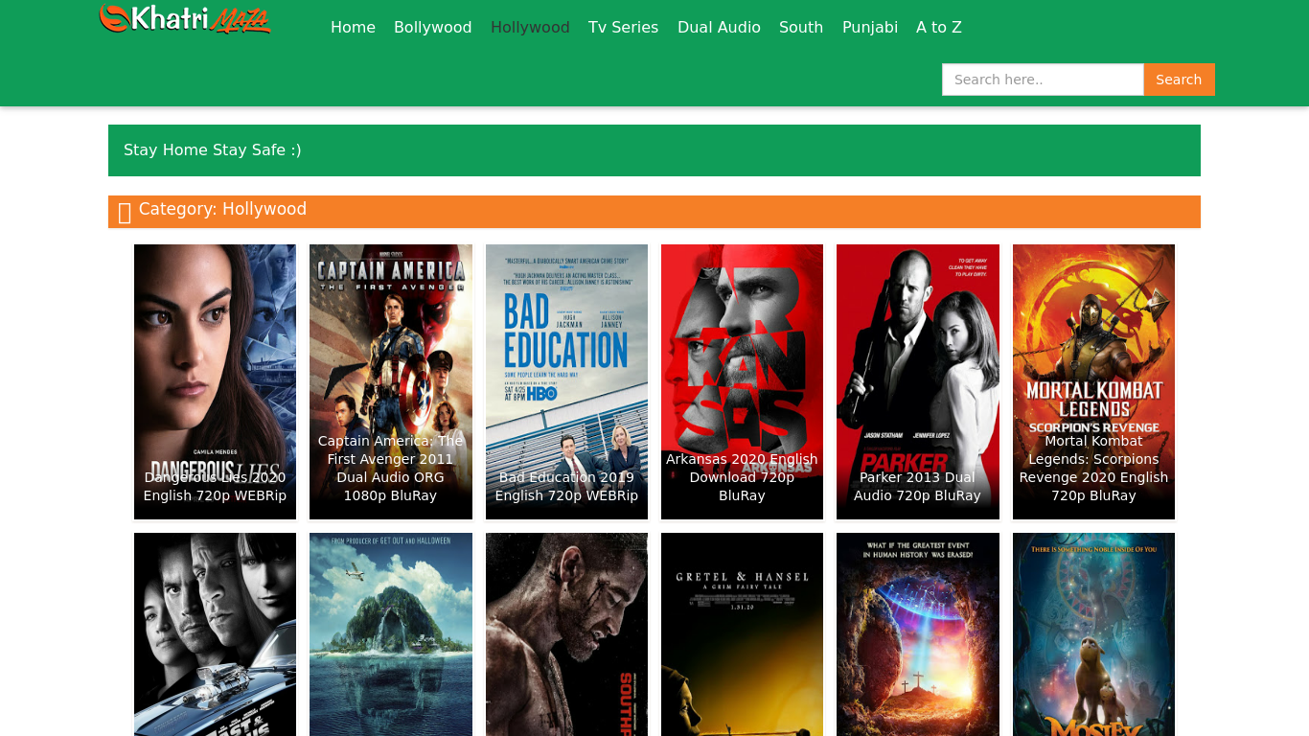Click the Category: Hollywood heading
Viewport: 1309px width, 736px height.
coord(222,209)
